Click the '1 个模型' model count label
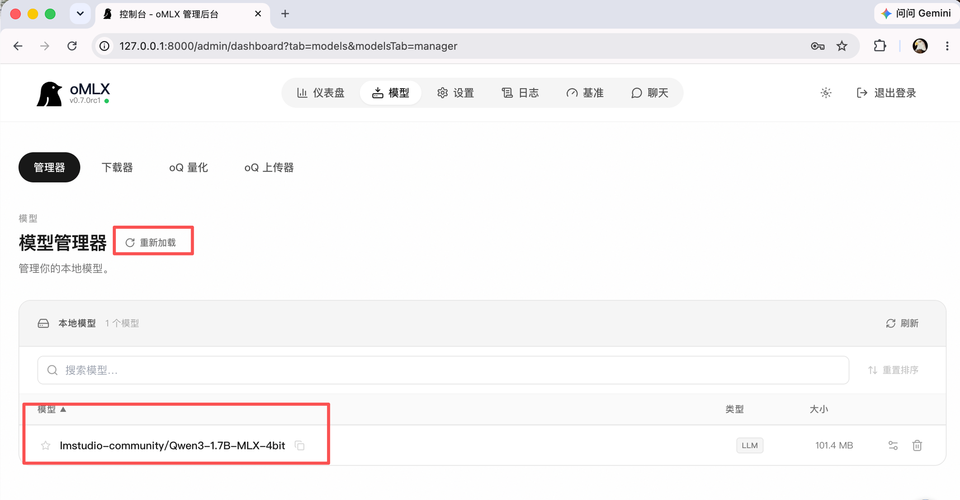 pos(122,323)
